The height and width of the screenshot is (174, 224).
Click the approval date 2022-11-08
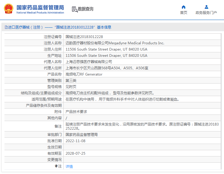[75, 141]
